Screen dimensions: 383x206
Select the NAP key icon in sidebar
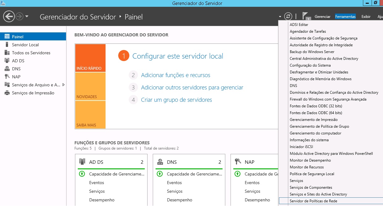coord(7,77)
